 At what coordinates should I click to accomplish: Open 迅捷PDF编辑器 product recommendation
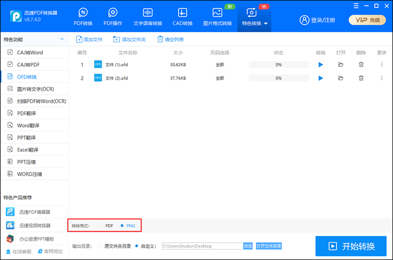tap(35, 212)
